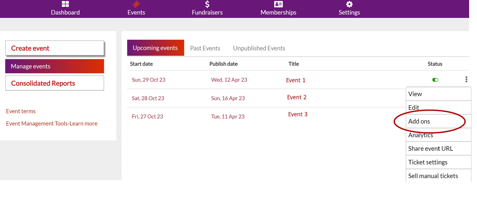The height and width of the screenshot is (210, 477).
Task: Choose View from the context menu
Action: (438, 94)
